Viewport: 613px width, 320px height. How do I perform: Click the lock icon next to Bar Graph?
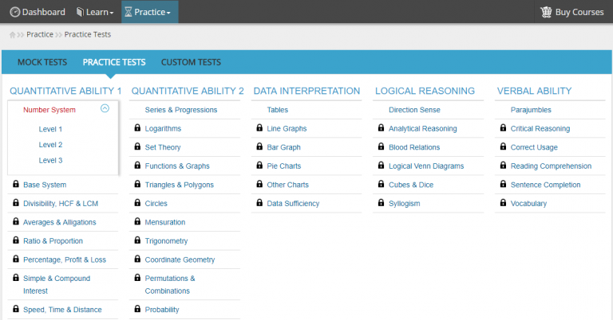click(259, 147)
